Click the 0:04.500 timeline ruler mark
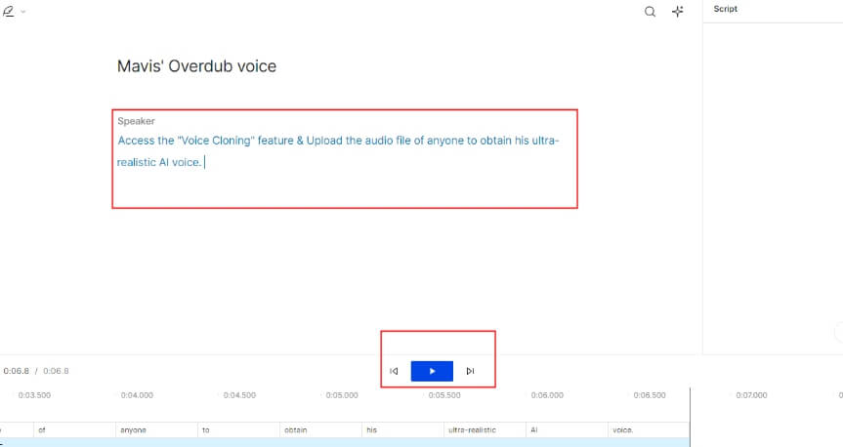This screenshot has height=447, width=843. tap(239, 395)
